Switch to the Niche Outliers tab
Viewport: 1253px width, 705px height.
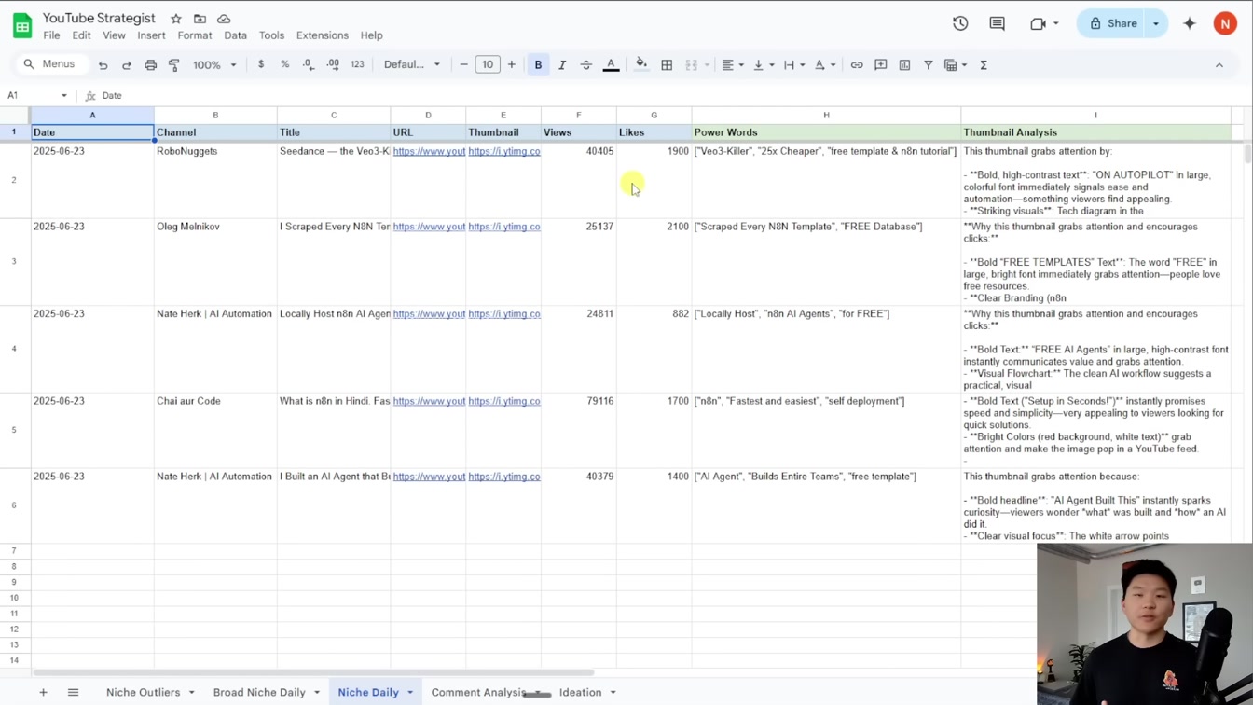point(144,692)
